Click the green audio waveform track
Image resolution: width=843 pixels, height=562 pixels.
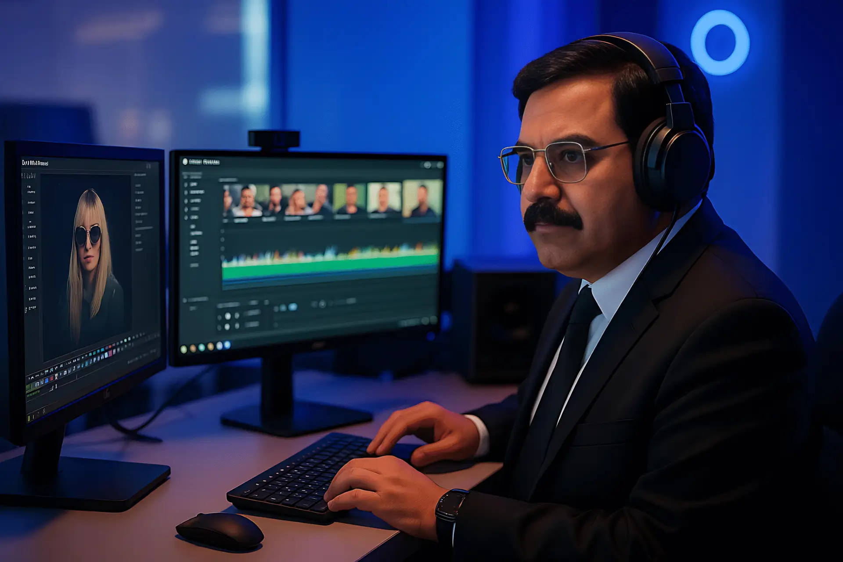(330, 267)
